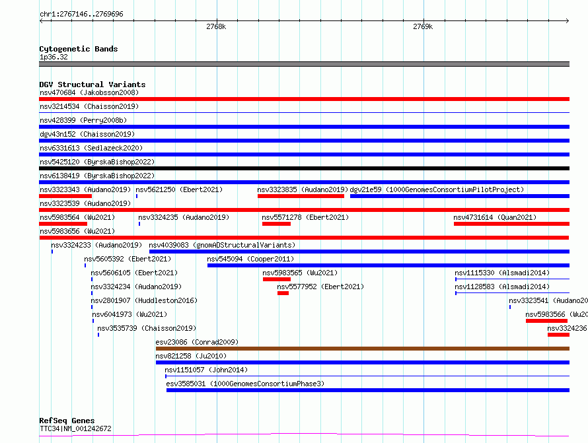
Task: Click nsv5605392 (Ebert2021) label
Action: pyautogui.click(x=128, y=259)
